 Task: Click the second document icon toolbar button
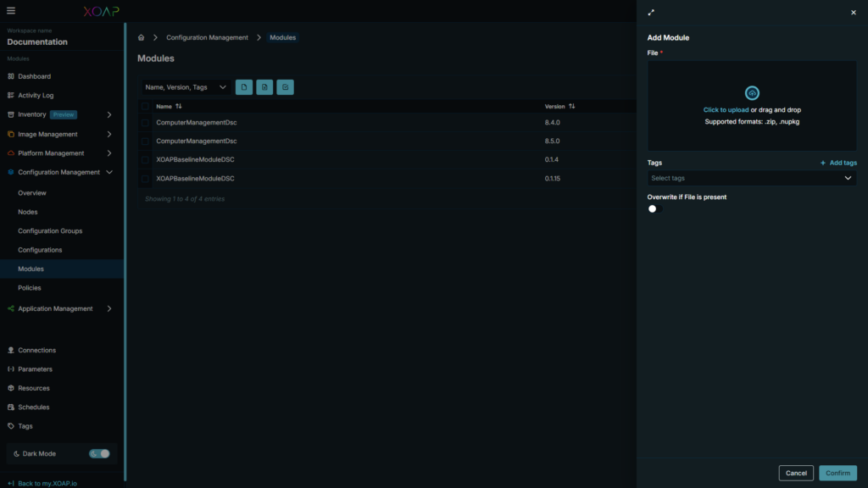(x=264, y=87)
